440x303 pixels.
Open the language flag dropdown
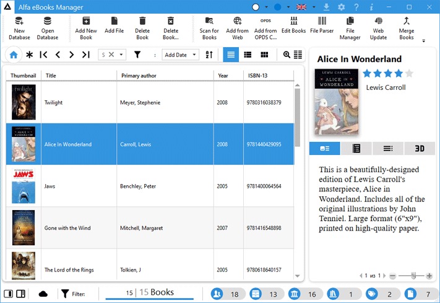coord(314,7)
